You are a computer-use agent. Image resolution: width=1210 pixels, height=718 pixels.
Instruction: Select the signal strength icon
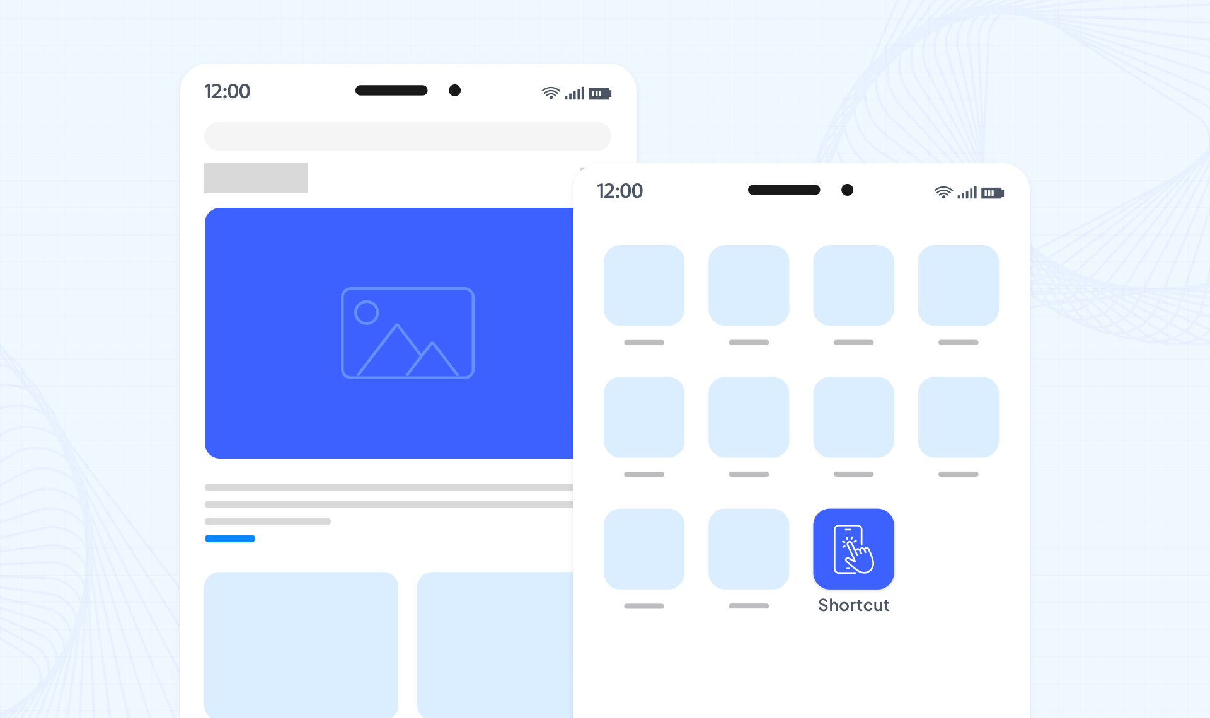967,191
